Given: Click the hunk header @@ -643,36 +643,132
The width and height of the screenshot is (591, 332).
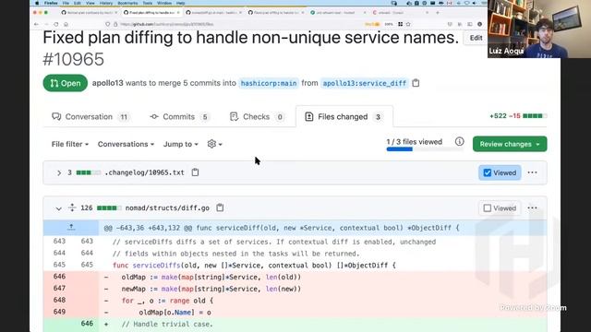Looking at the screenshot, I should point(282,228).
